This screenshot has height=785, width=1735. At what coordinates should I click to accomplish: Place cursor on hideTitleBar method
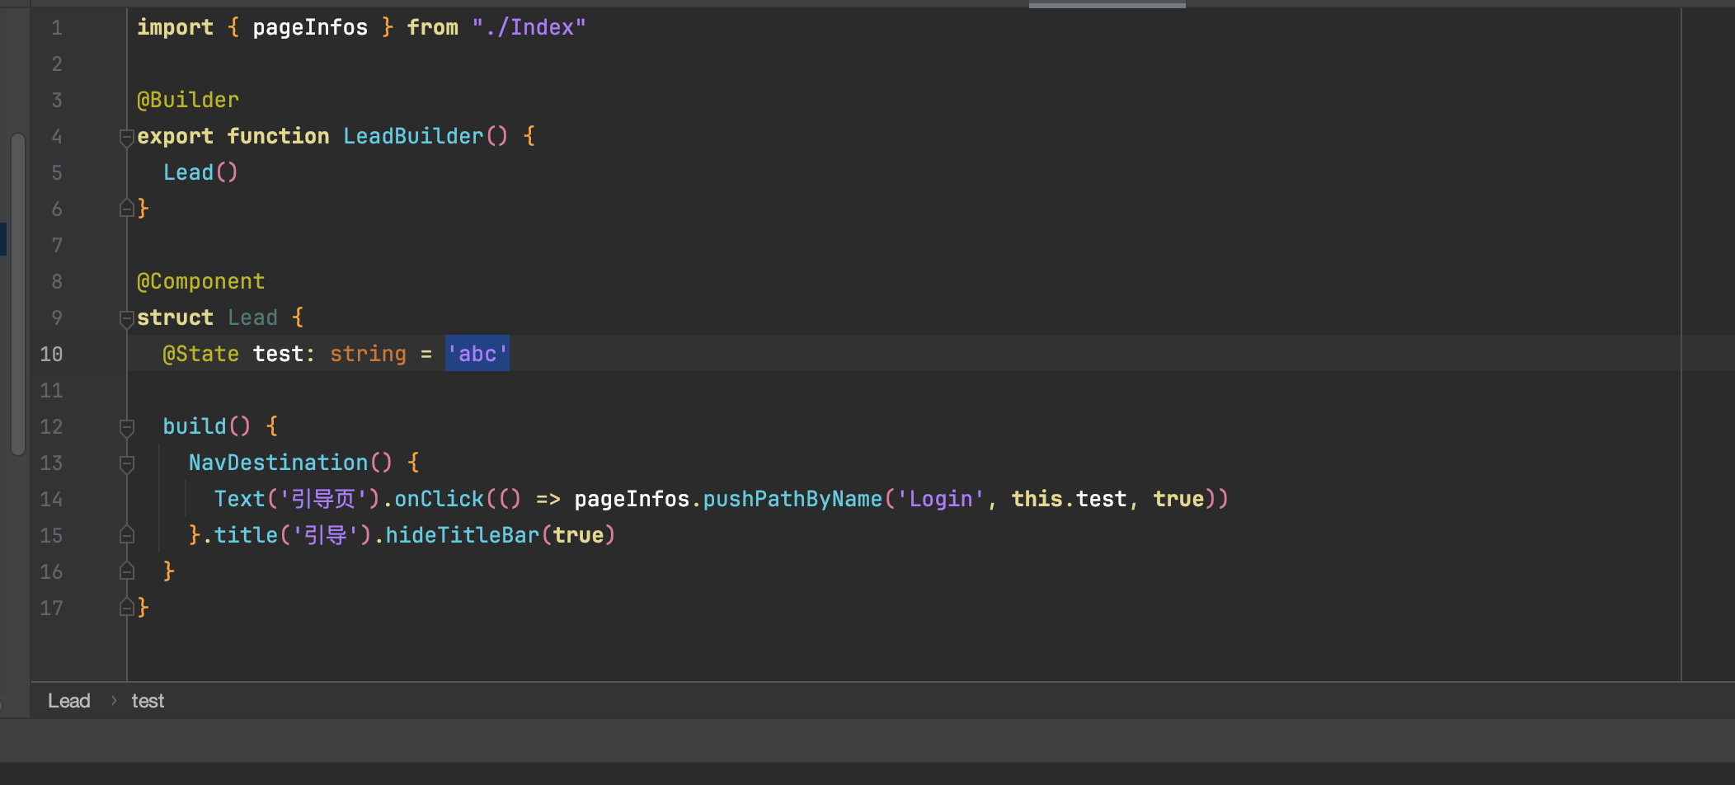pos(462,535)
